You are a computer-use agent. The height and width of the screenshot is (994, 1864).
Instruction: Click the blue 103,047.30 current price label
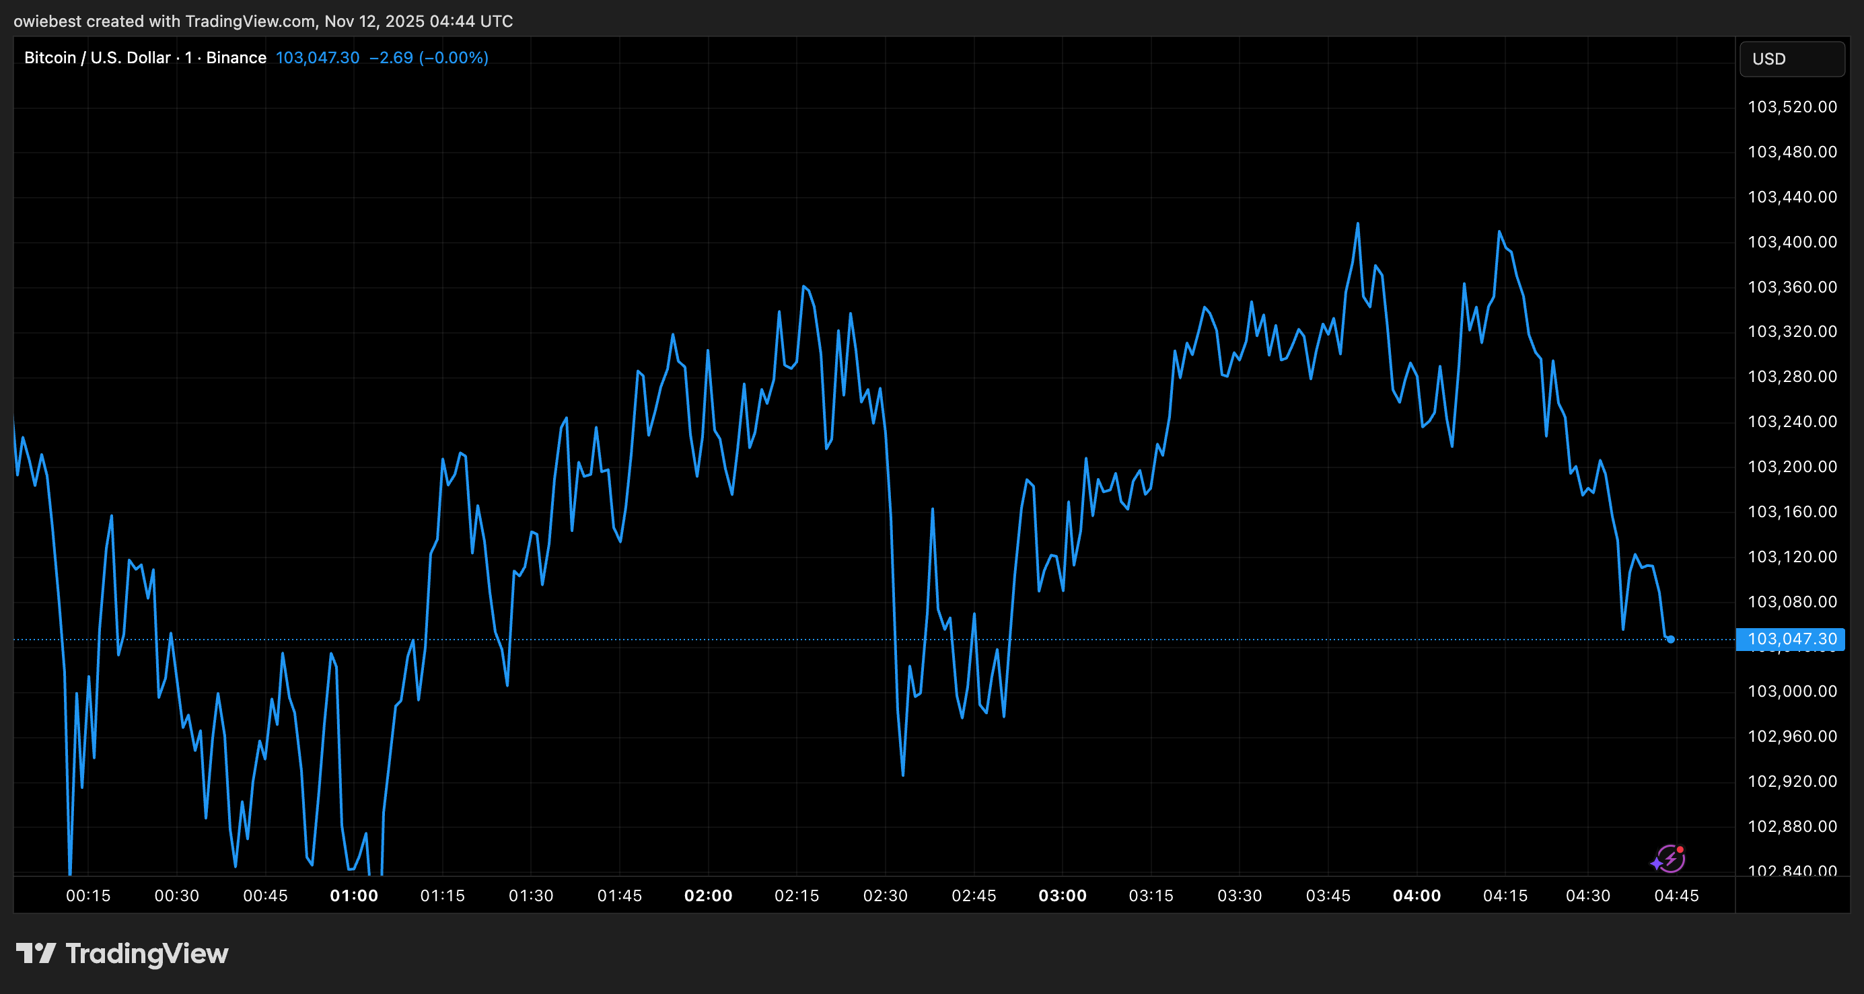pyautogui.click(x=1790, y=639)
